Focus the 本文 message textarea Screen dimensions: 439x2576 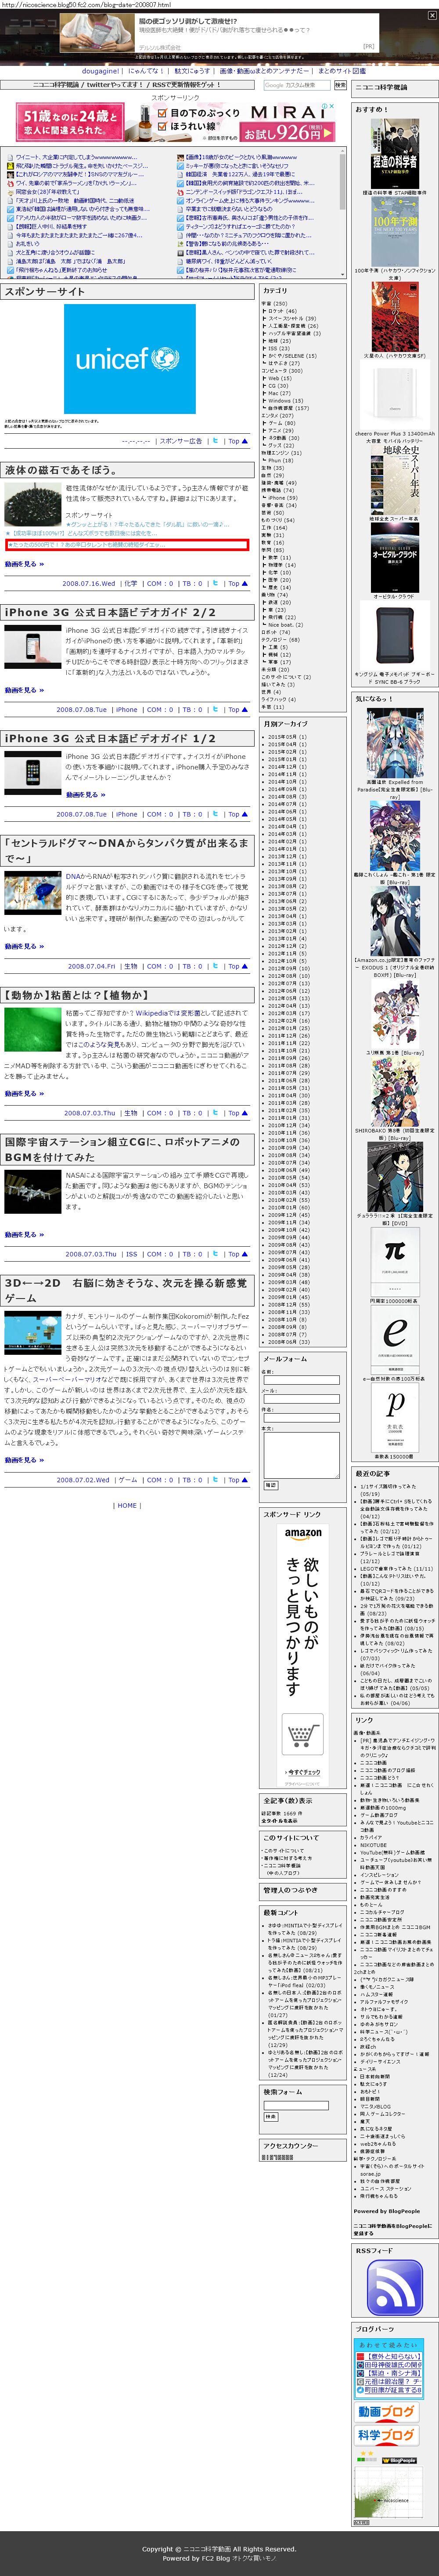(x=301, y=1455)
